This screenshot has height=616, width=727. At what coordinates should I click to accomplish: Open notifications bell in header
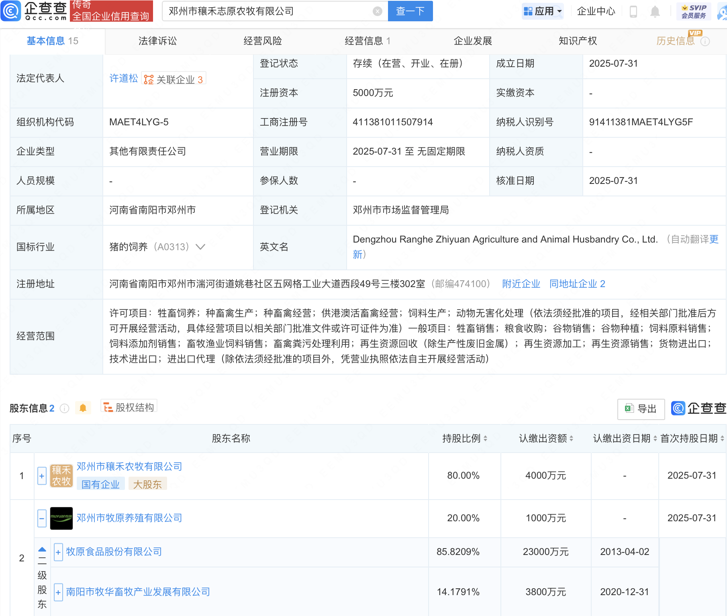(x=655, y=12)
